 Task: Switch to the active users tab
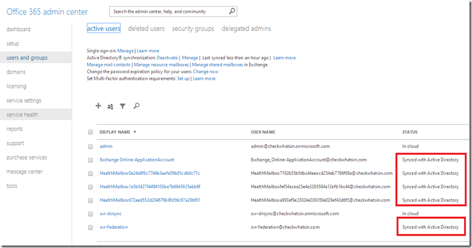click(104, 28)
